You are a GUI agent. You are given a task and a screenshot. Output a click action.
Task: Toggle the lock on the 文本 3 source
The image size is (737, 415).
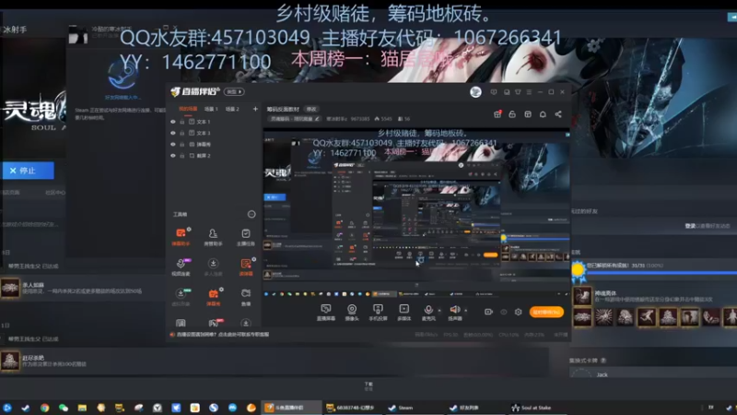[x=181, y=133]
